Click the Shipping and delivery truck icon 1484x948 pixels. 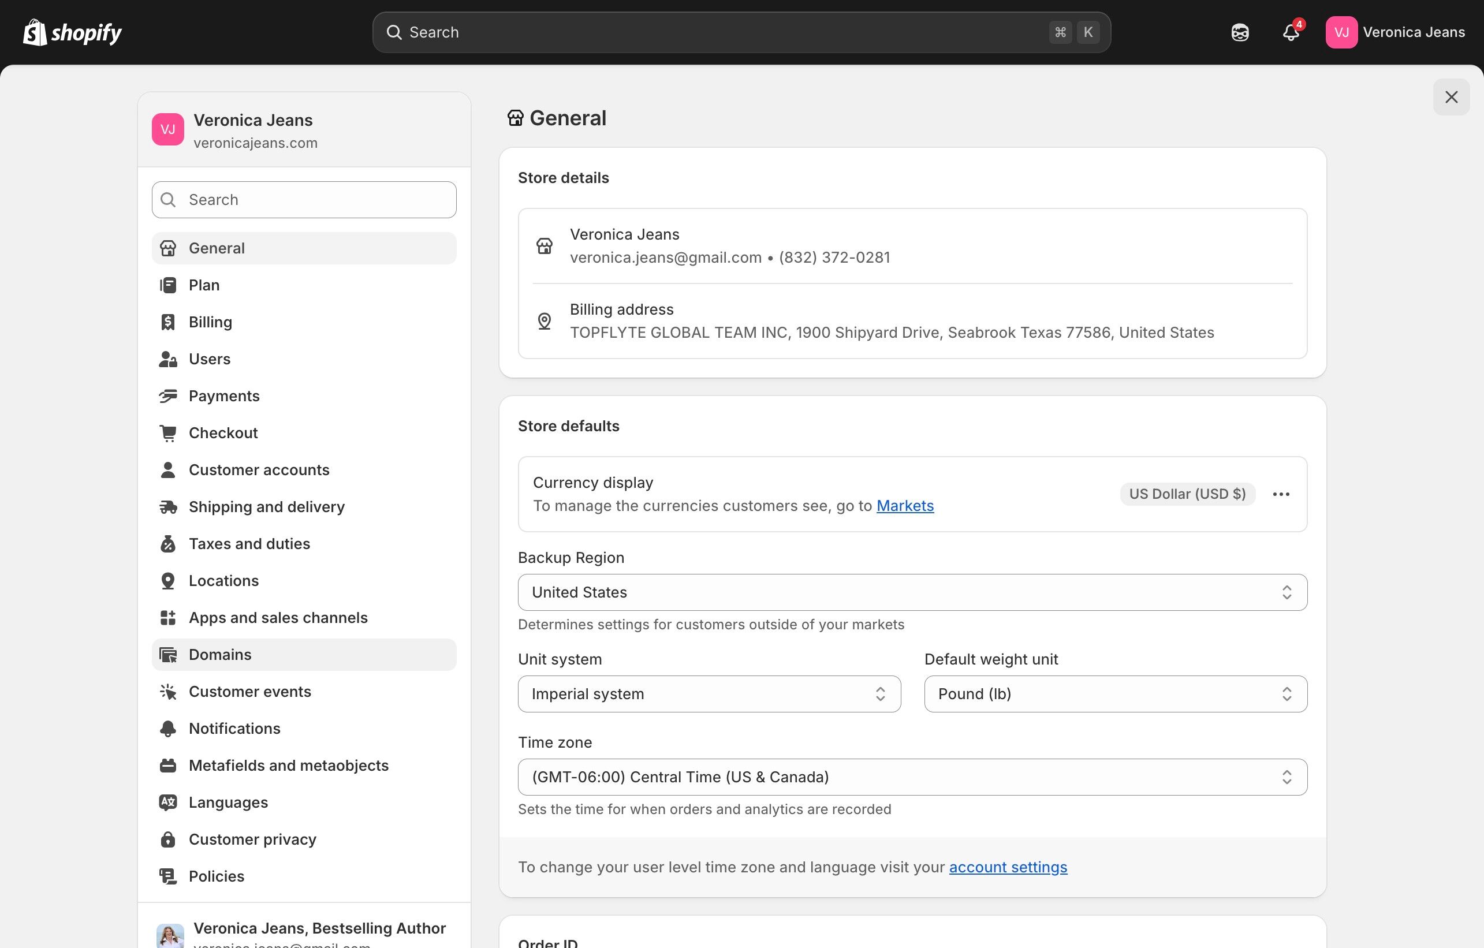(x=167, y=507)
